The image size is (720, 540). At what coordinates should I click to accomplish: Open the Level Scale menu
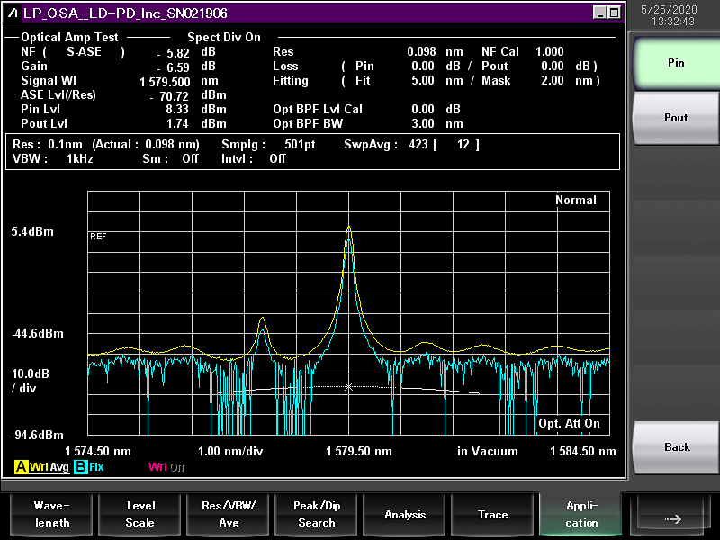point(139,514)
